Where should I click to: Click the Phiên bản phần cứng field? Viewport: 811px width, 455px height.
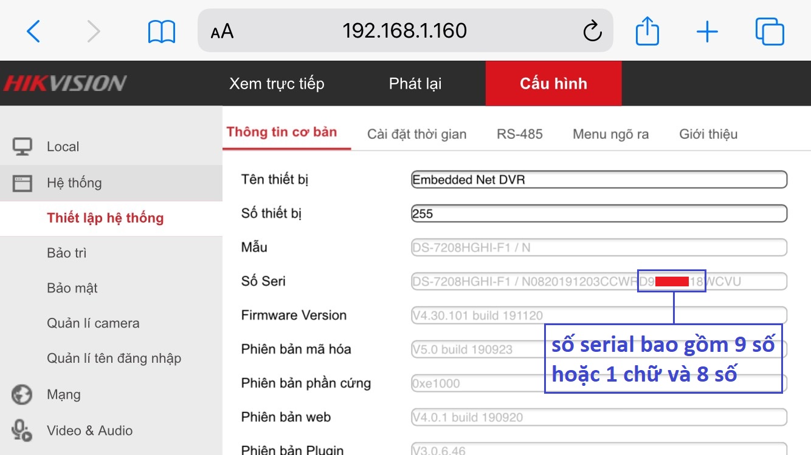[x=599, y=383]
